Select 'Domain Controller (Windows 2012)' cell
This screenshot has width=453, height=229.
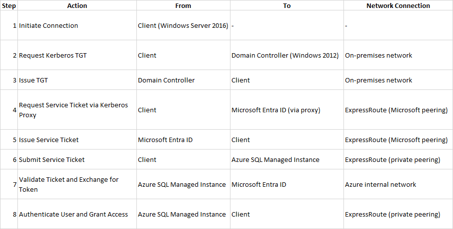tap(287, 55)
